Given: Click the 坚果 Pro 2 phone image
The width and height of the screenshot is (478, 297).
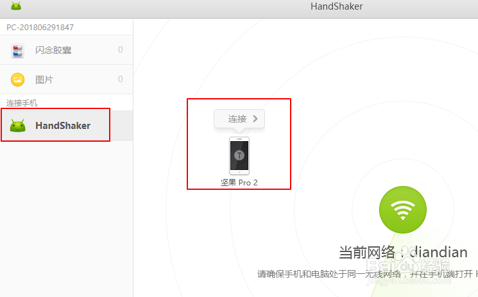Looking at the screenshot, I should 239,156.
